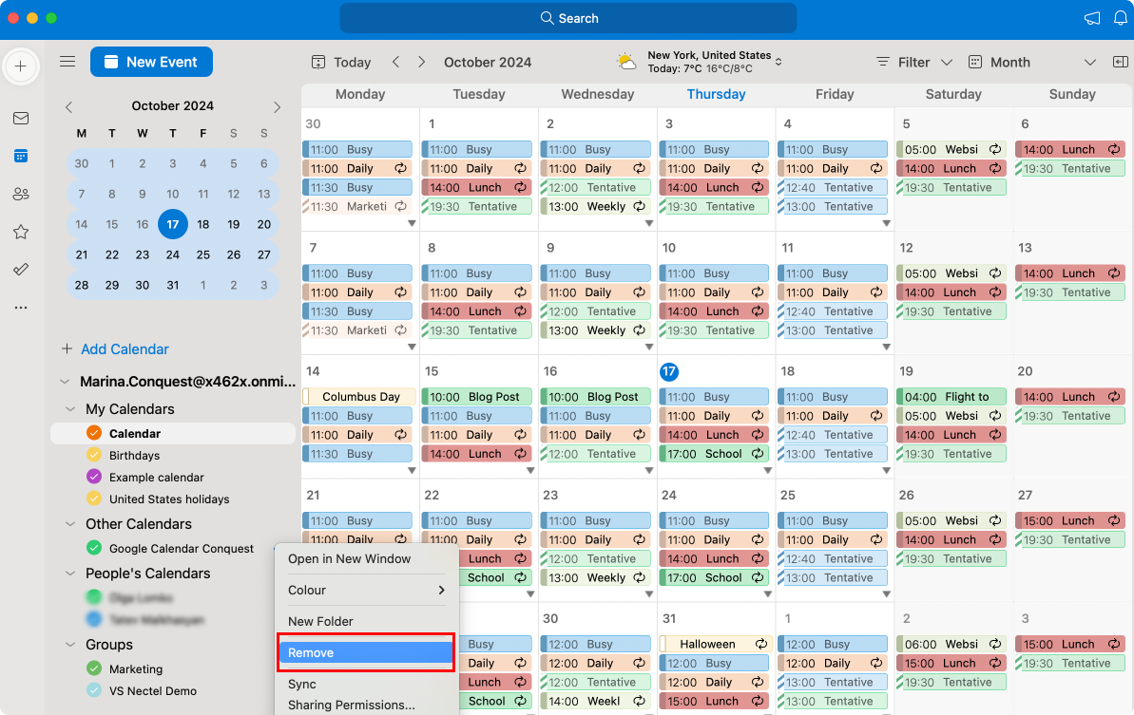Image resolution: width=1134 pixels, height=715 pixels.
Task: Click recurrence icon on Halloween event
Action: (761, 644)
